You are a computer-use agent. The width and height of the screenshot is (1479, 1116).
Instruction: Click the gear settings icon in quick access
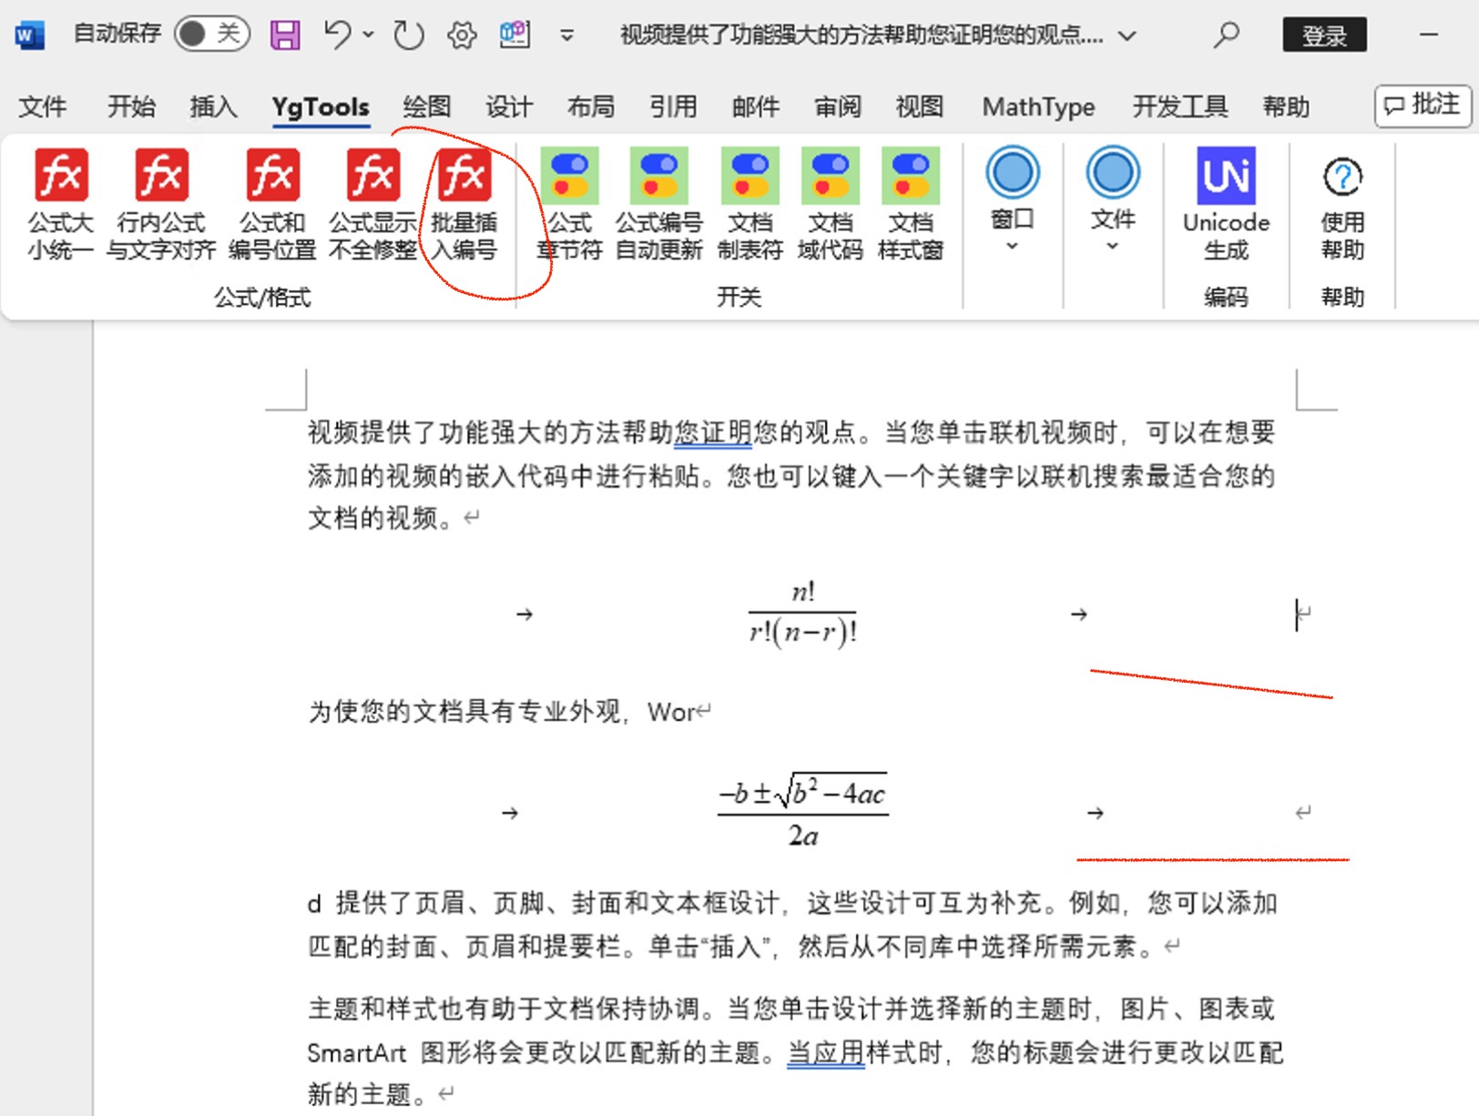(x=462, y=36)
